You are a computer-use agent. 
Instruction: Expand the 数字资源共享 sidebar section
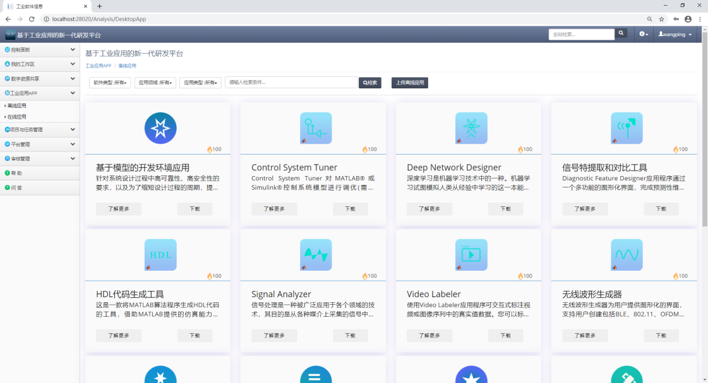coord(40,78)
